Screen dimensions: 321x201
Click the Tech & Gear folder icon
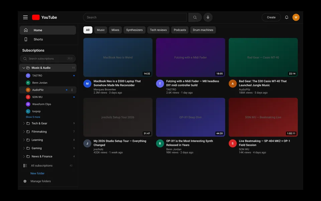pyautogui.click(x=28, y=124)
